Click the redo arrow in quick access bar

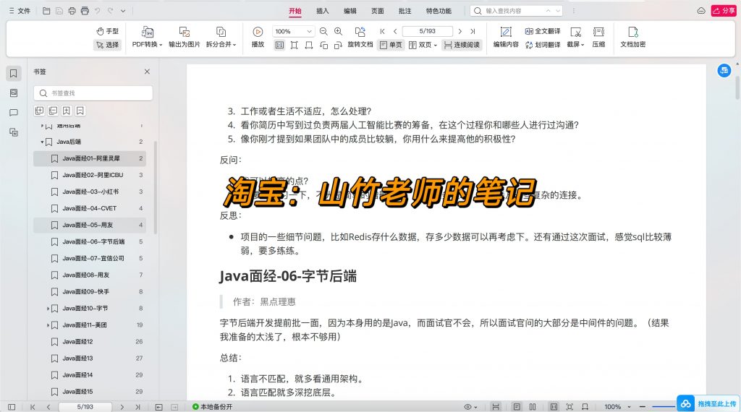tap(110, 11)
